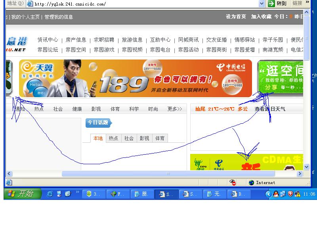Select the 健康 news category tab

[77, 109]
